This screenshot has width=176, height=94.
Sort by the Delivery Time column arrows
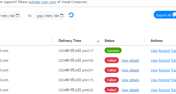pos(98,41)
